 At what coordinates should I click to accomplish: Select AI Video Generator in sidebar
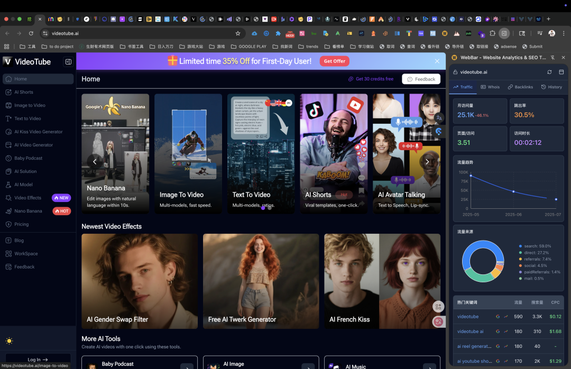click(x=38, y=145)
